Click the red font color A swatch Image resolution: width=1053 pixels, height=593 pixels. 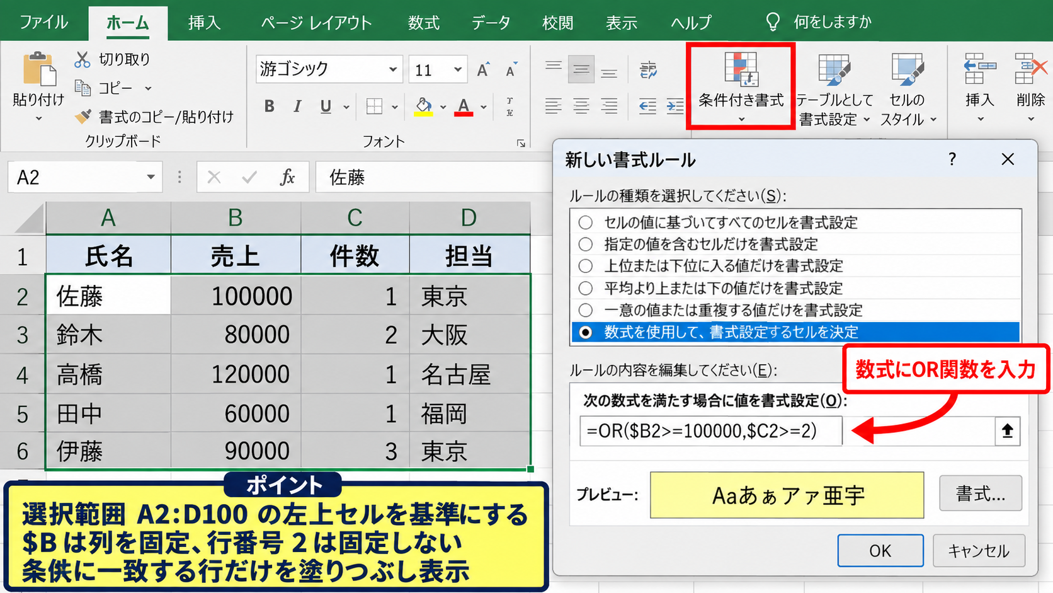[464, 107]
